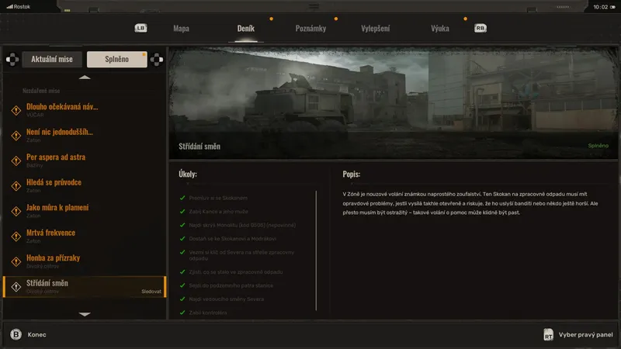The height and width of the screenshot is (349, 621).
Task: Open the Poznámky tab
Action: point(310,29)
